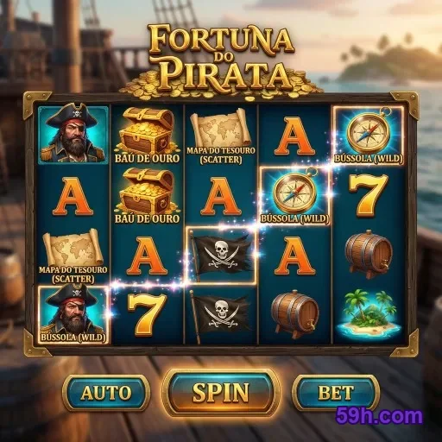Click the pirate wild symbol in bottom-left
This screenshot has width=442, height=442.
pyautogui.click(x=73, y=315)
